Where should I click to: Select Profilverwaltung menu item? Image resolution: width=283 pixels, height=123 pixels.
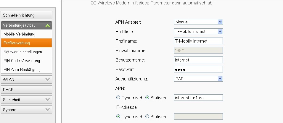point(17,43)
